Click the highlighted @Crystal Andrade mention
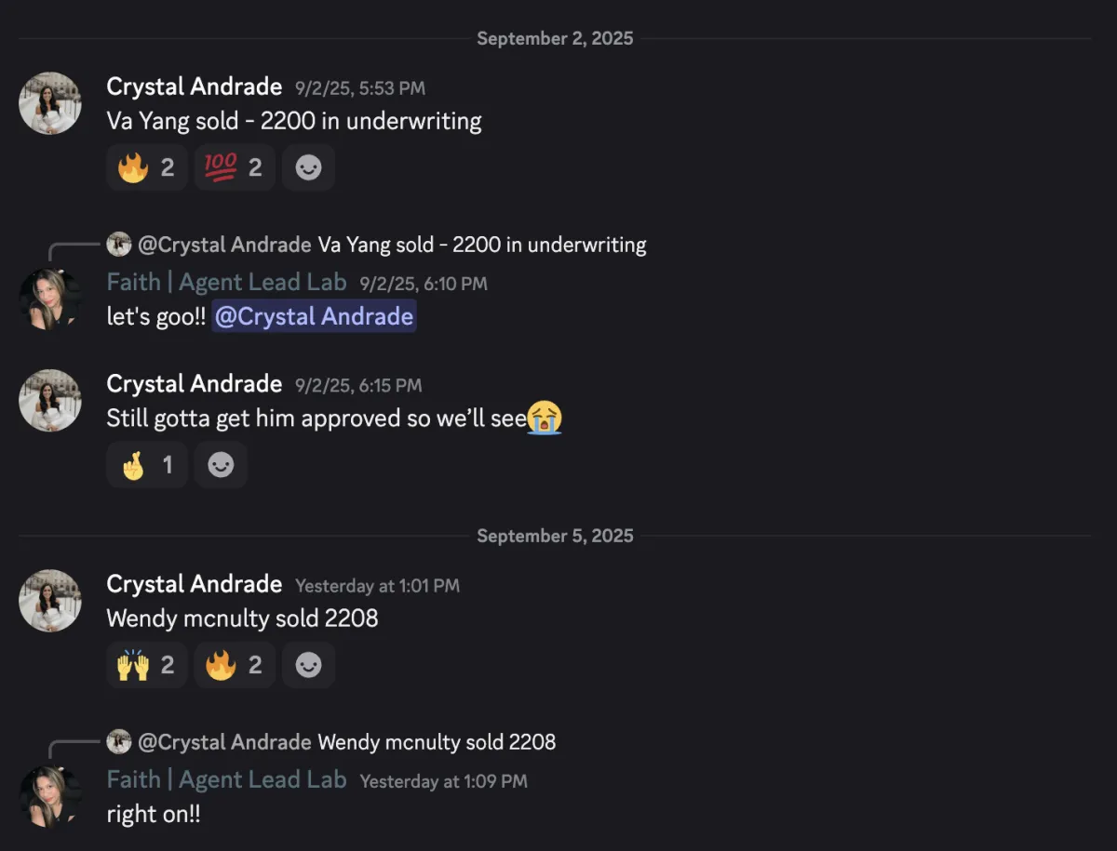The height and width of the screenshot is (851, 1117). click(x=314, y=316)
